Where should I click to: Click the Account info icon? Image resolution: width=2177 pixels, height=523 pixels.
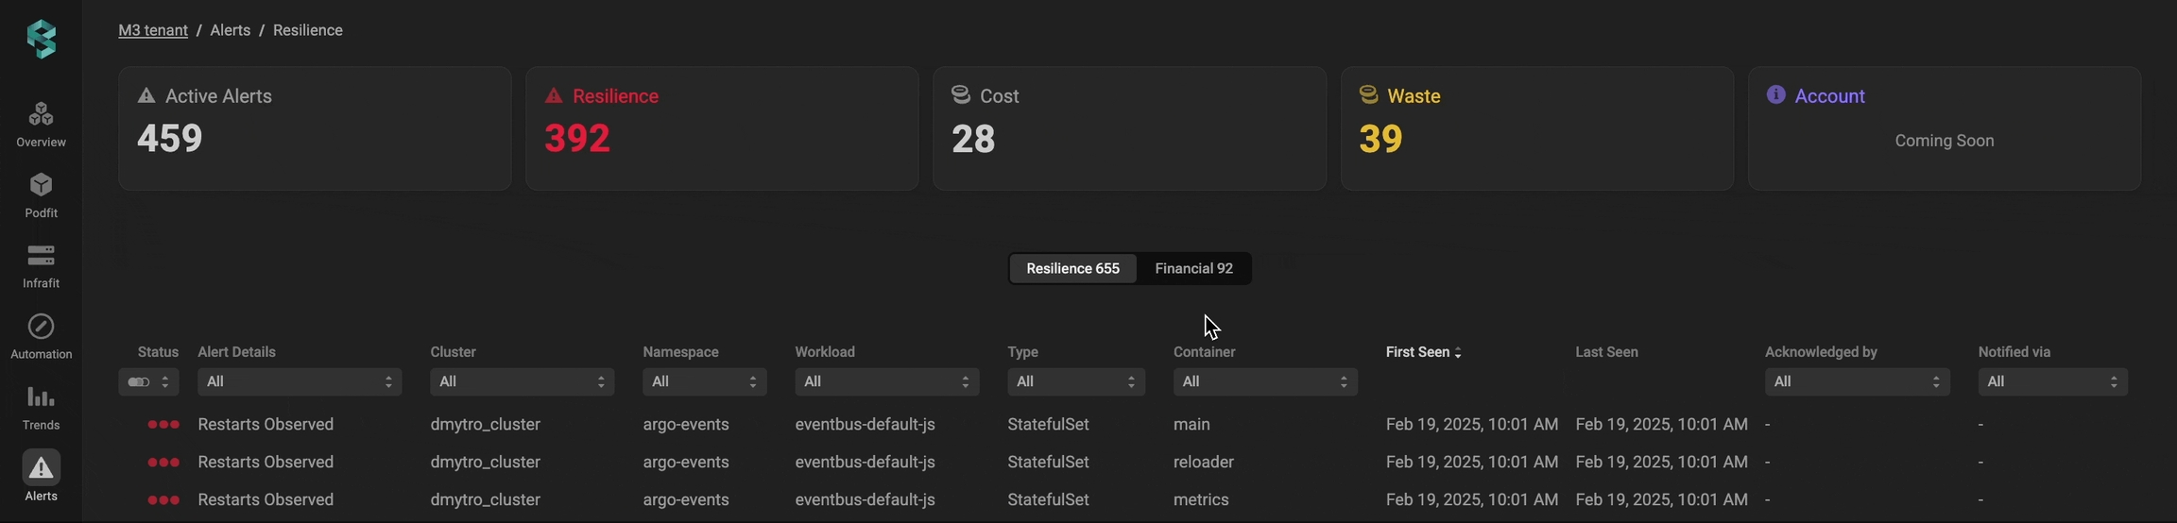click(x=1775, y=95)
